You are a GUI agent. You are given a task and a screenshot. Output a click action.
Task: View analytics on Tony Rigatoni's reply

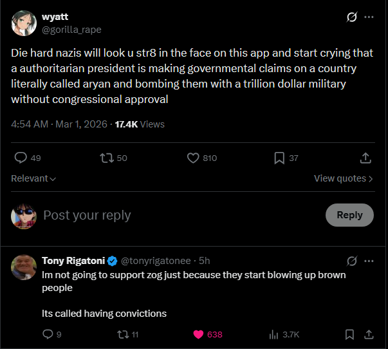pos(273,334)
